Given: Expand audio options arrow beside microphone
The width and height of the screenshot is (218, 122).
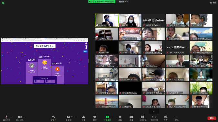Looking at the screenshot, I should (x=11, y=117).
